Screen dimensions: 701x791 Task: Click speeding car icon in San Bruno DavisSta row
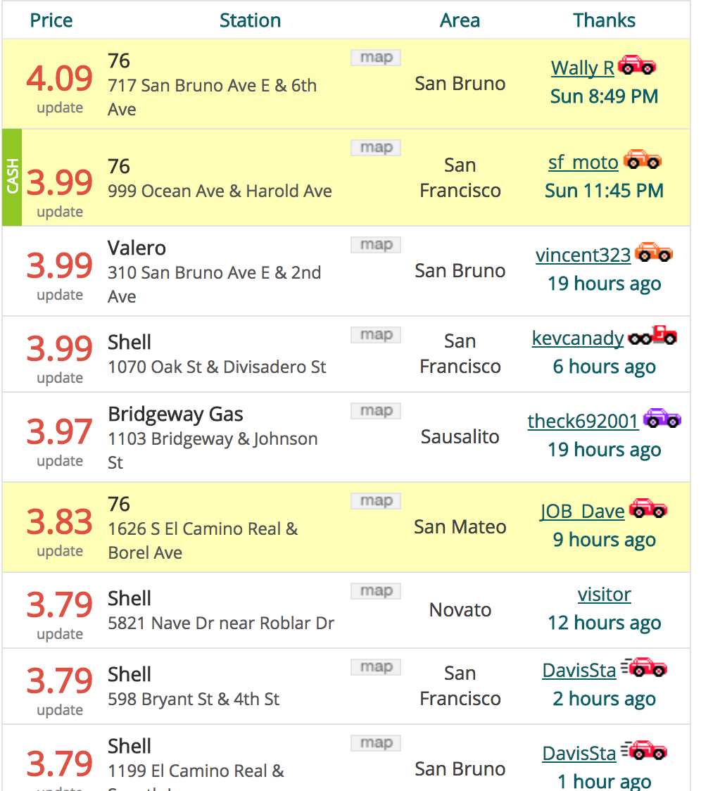click(644, 751)
